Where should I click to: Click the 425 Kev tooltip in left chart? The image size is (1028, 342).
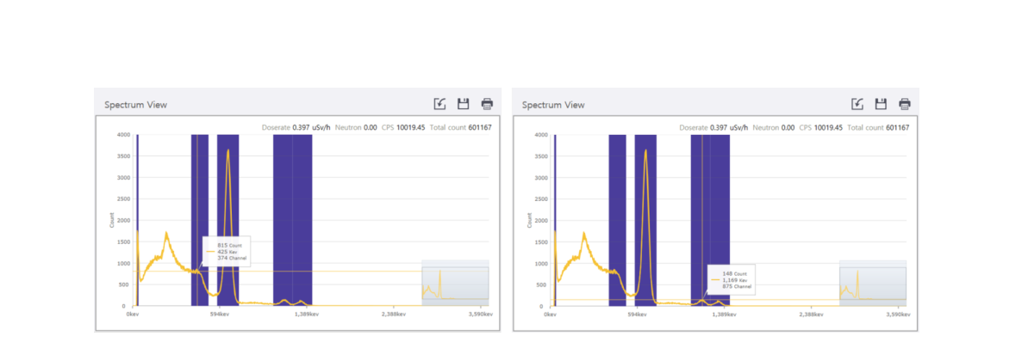click(x=227, y=251)
